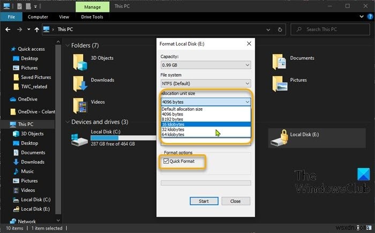Open address bar history dropdown
The image size is (375, 233).
click(x=268, y=29)
